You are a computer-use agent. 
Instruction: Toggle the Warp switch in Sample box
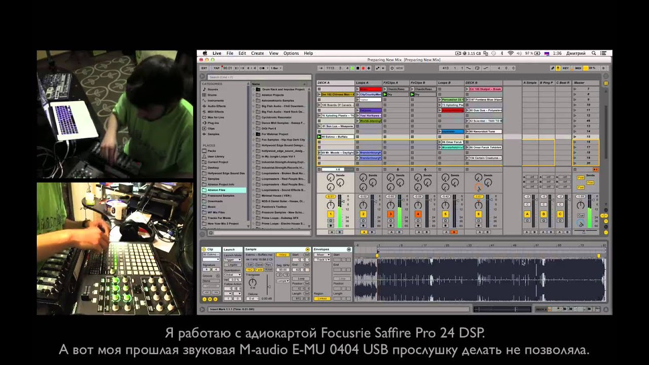[x=283, y=254]
